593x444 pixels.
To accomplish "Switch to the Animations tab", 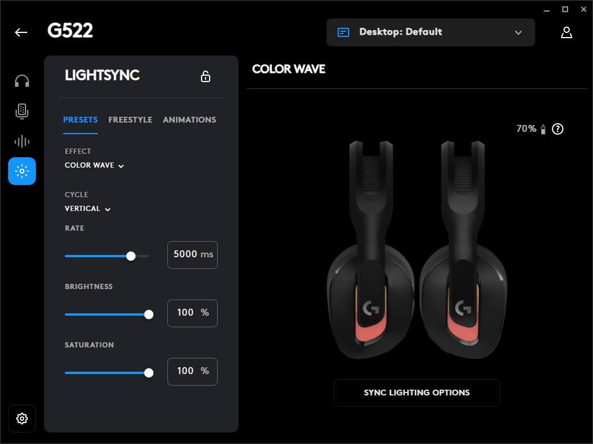I will (189, 120).
